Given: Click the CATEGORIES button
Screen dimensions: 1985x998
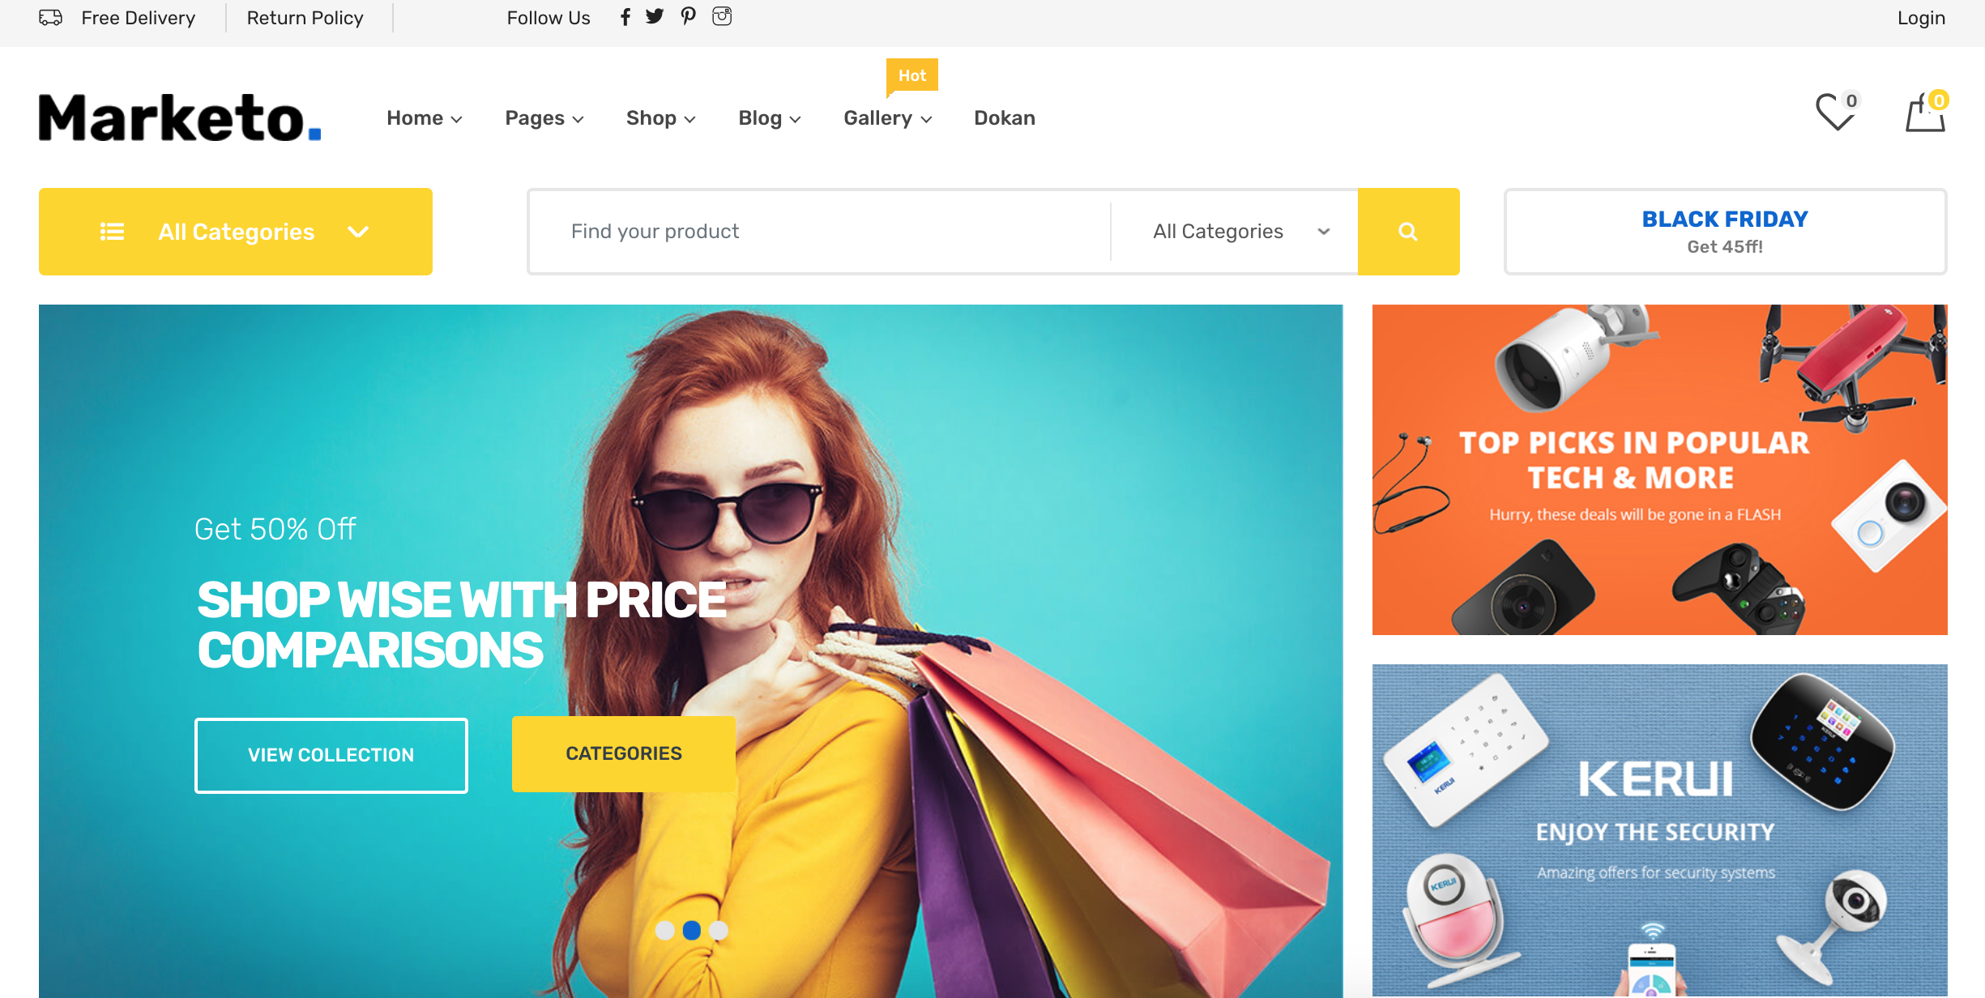Looking at the screenshot, I should coord(624,753).
